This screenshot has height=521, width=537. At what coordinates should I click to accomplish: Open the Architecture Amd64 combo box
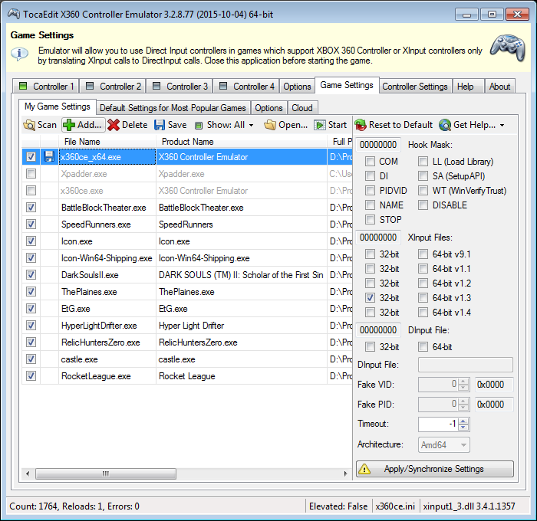[x=444, y=445]
